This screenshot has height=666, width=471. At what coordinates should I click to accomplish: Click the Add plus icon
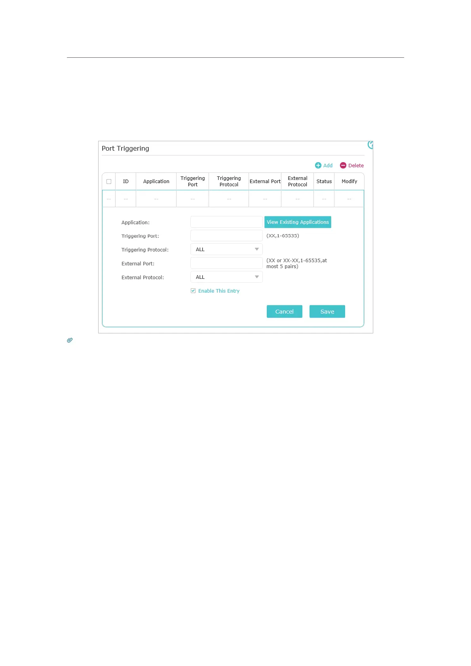pos(318,165)
